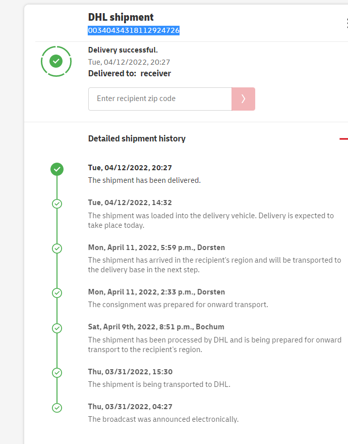Click "The shipment has been delivered." text

click(x=144, y=180)
